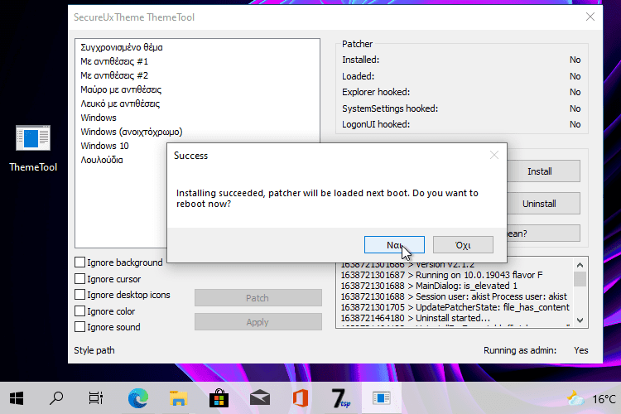The image size is (621, 414).
Task: Click the Uninstall button
Action: coord(542,204)
